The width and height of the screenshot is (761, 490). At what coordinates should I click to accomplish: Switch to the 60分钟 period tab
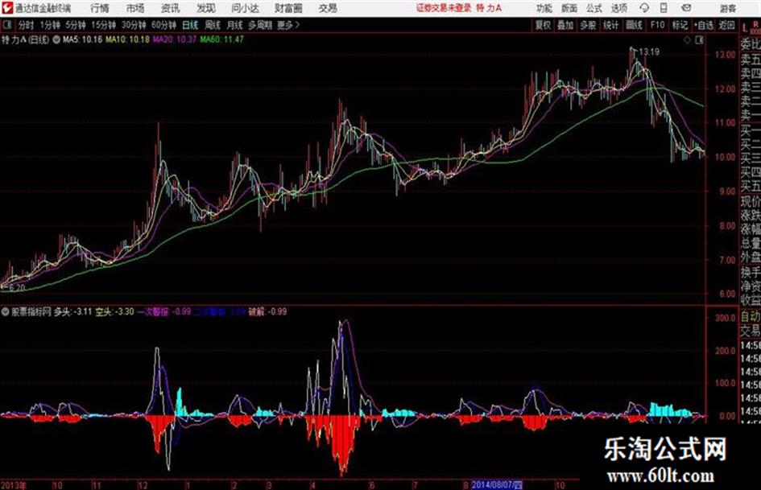tap(164, 25)
